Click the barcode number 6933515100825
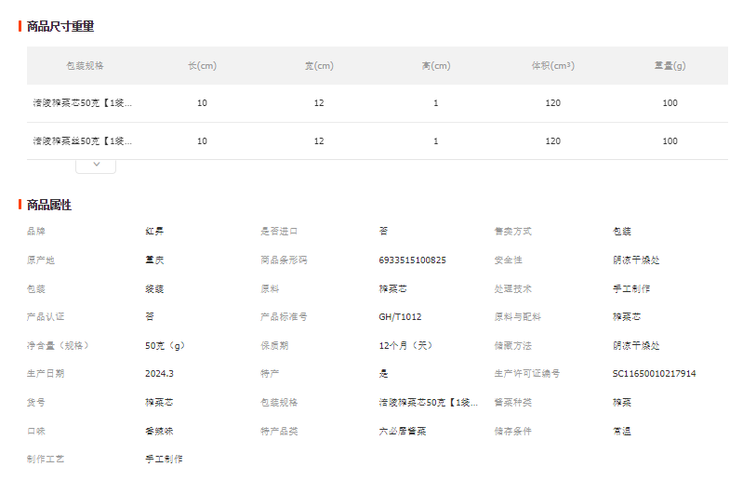This screenshot has height=480, width=743. point(412,260)
